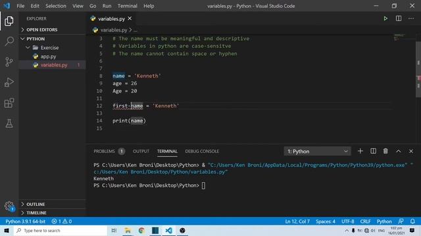Open the Extensions view icon

pos(9,103)
